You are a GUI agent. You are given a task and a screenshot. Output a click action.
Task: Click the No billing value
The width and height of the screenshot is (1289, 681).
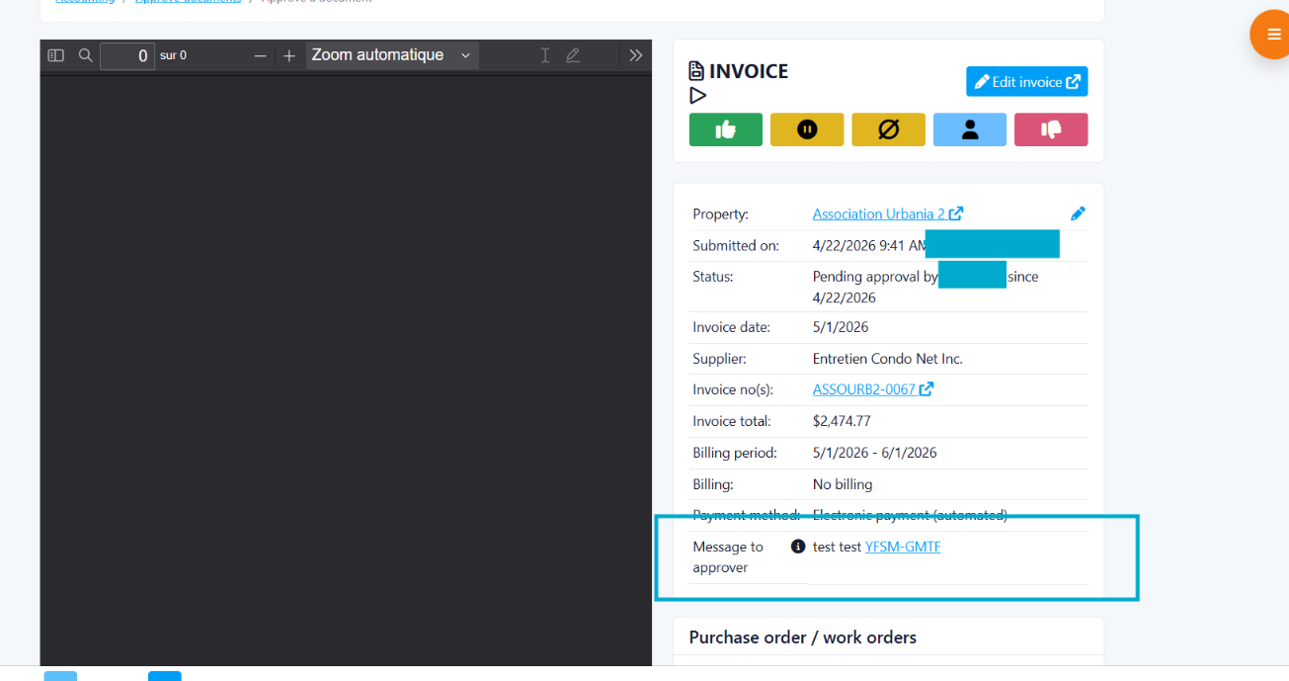tap(843, 484)
